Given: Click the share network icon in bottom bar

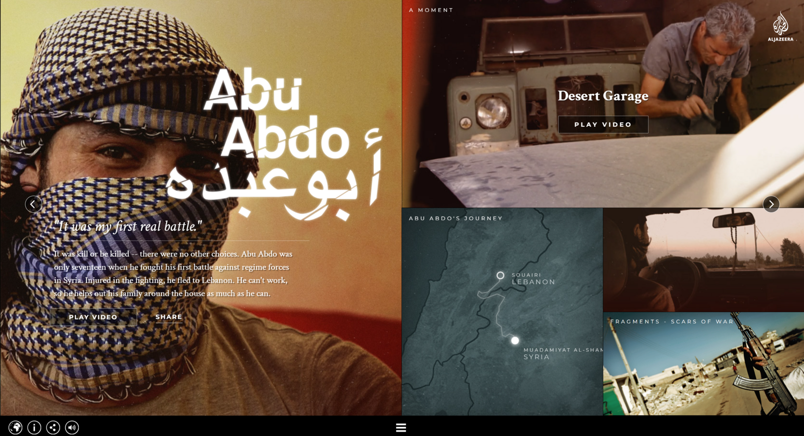Looking at the screenshot, I should (53, 427).
